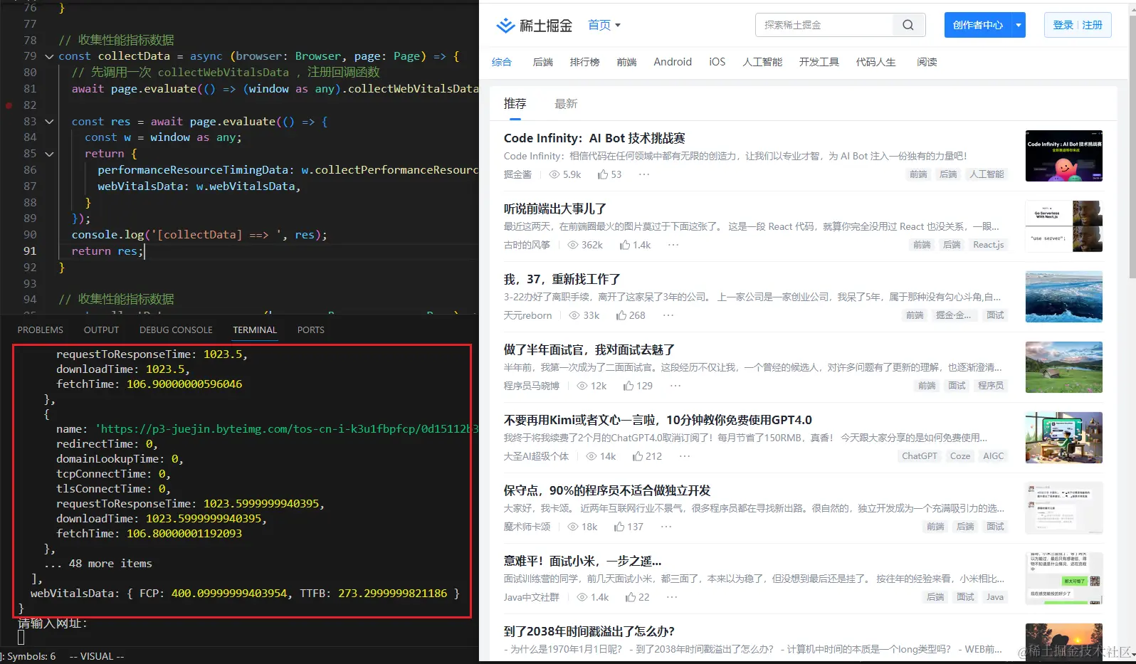
Task: Open more options for 'Code Infinity' article
Action: [644, 174]
